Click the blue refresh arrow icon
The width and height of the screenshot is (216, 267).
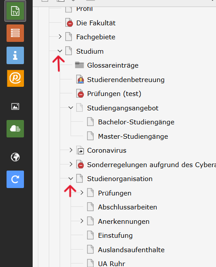(x=15, y=179)
